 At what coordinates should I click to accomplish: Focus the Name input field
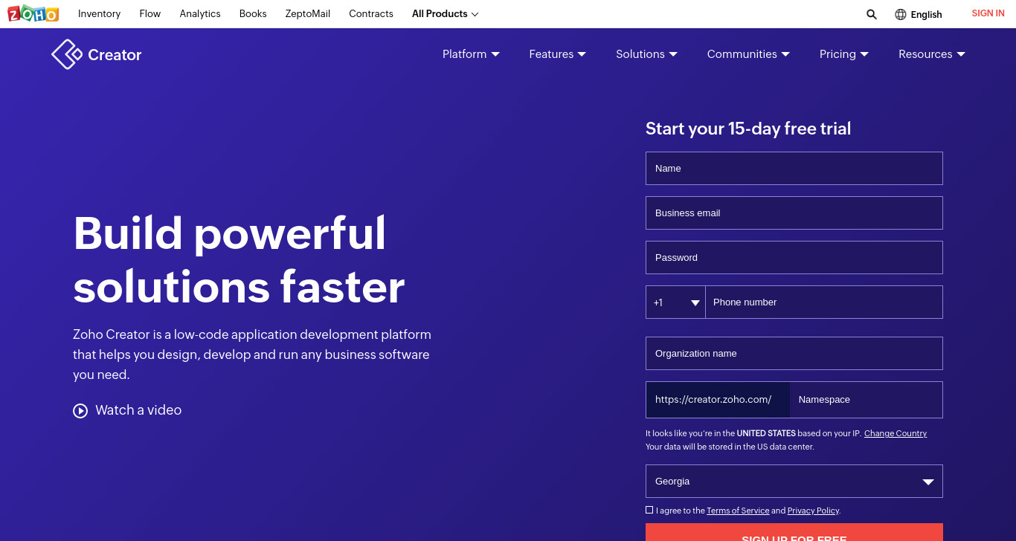coord(794,169)
